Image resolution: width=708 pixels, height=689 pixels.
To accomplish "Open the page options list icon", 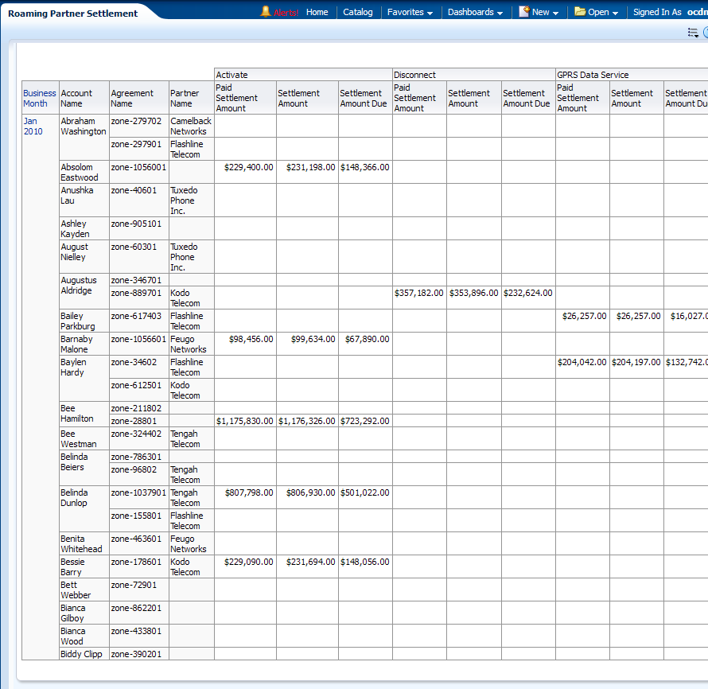I will 693,33.
